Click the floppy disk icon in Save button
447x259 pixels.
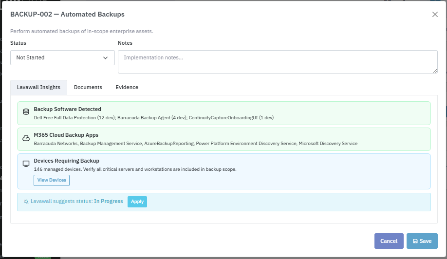[x=415, y=241]
